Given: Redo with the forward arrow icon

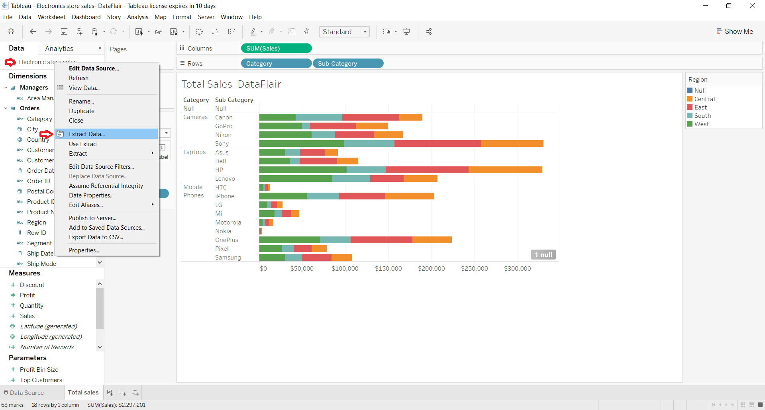Looking at the screenshot, I should click(49, 31).
